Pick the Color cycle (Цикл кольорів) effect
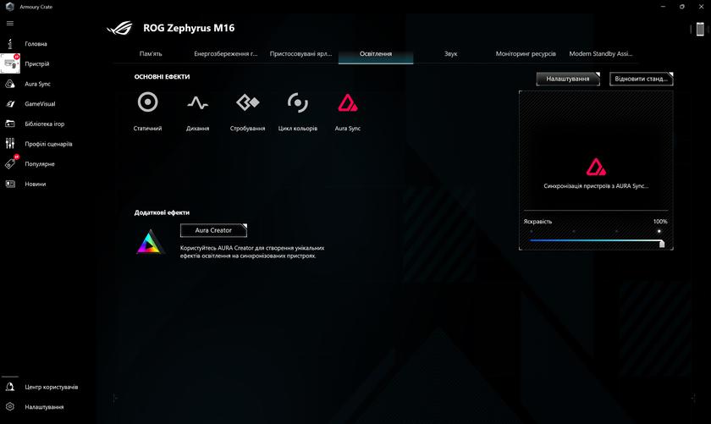The width and height of the screenshot is (711, 424). click(x=297, y=103)
